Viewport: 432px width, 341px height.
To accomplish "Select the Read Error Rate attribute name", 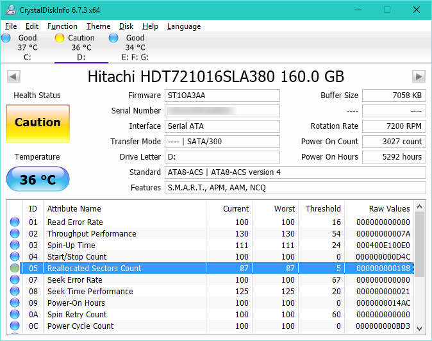I will click(75, 222).
